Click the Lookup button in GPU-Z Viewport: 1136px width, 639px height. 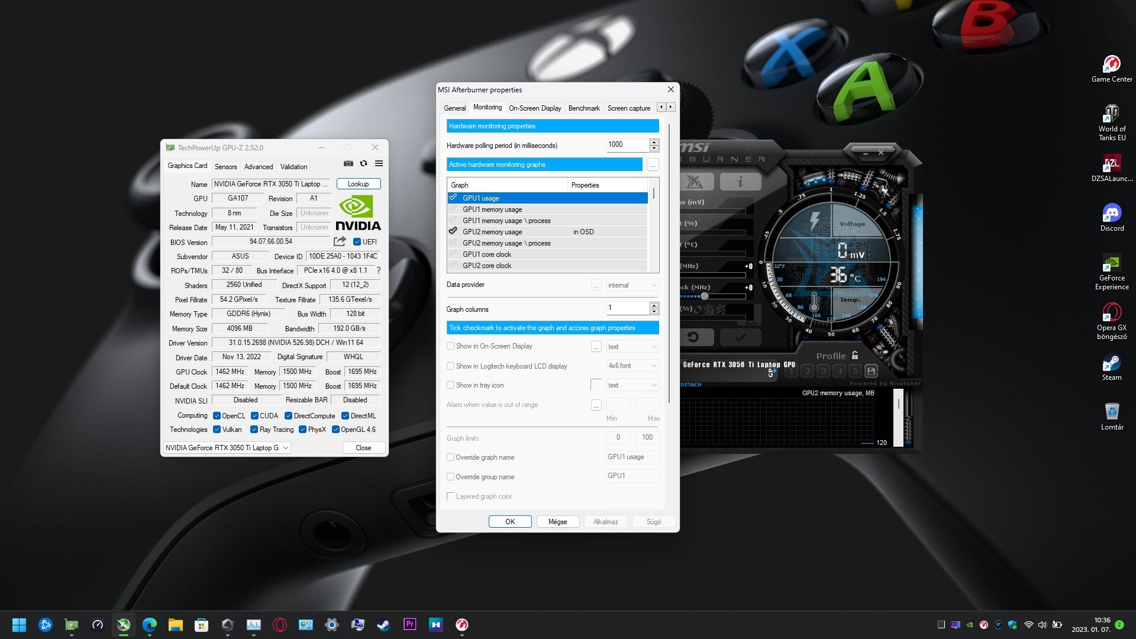358,184
